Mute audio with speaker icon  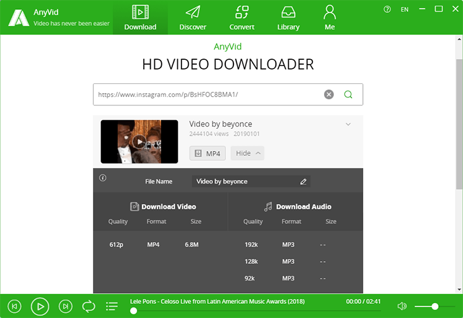coord(402,306)
